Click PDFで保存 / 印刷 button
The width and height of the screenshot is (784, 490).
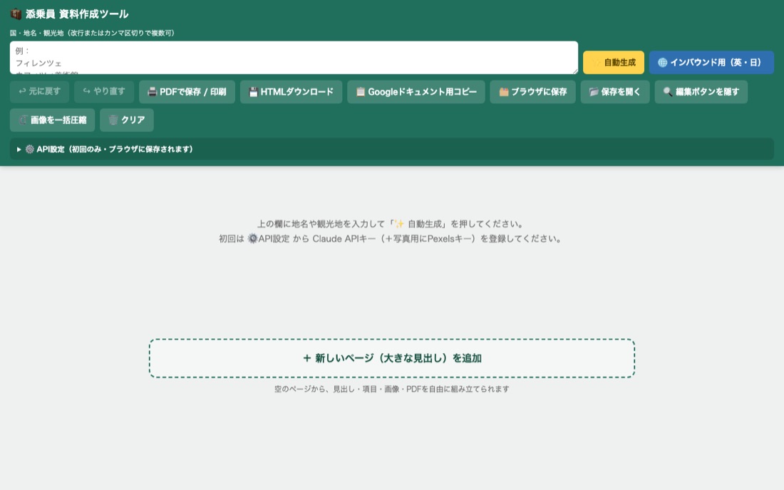[x=187, y=91]
